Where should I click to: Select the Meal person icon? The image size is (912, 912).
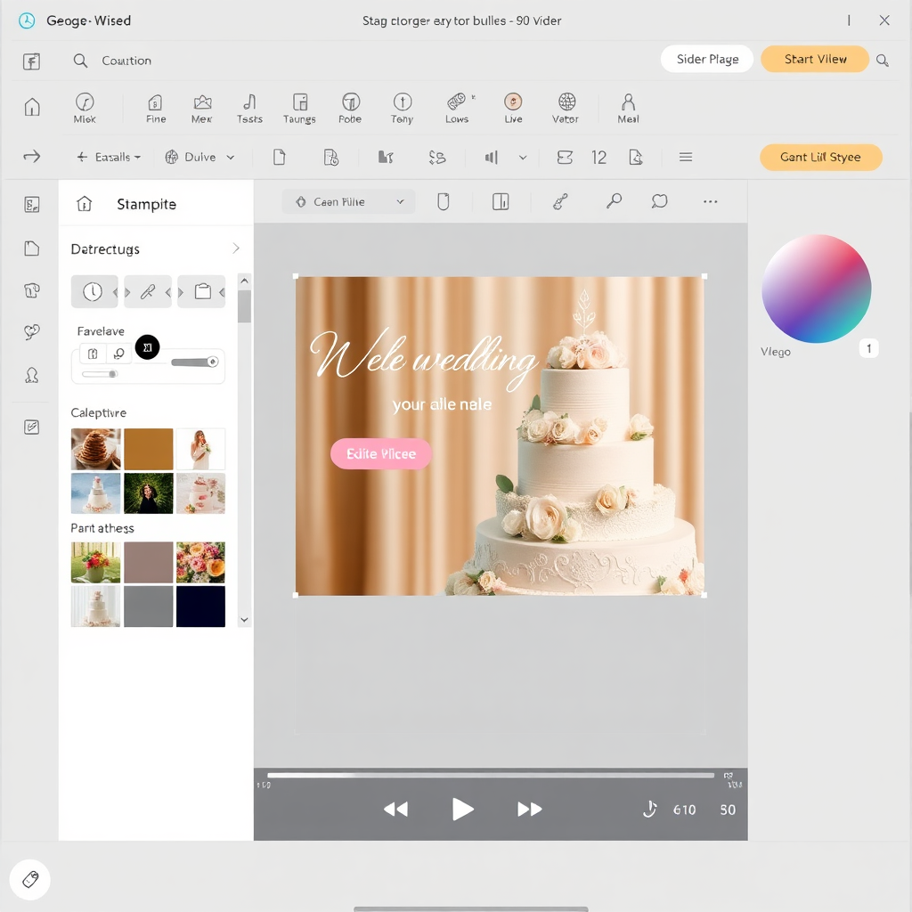click(x=628, y=108)
